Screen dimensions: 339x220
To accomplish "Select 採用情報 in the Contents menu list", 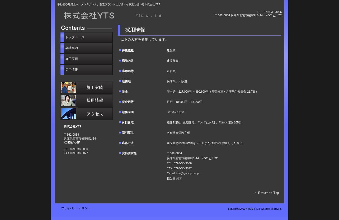I will pyautogui.click(x=86, y=70).
